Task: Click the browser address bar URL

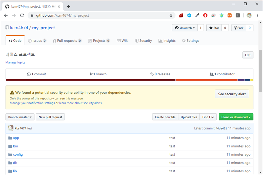Action: (x=62, y=15)
